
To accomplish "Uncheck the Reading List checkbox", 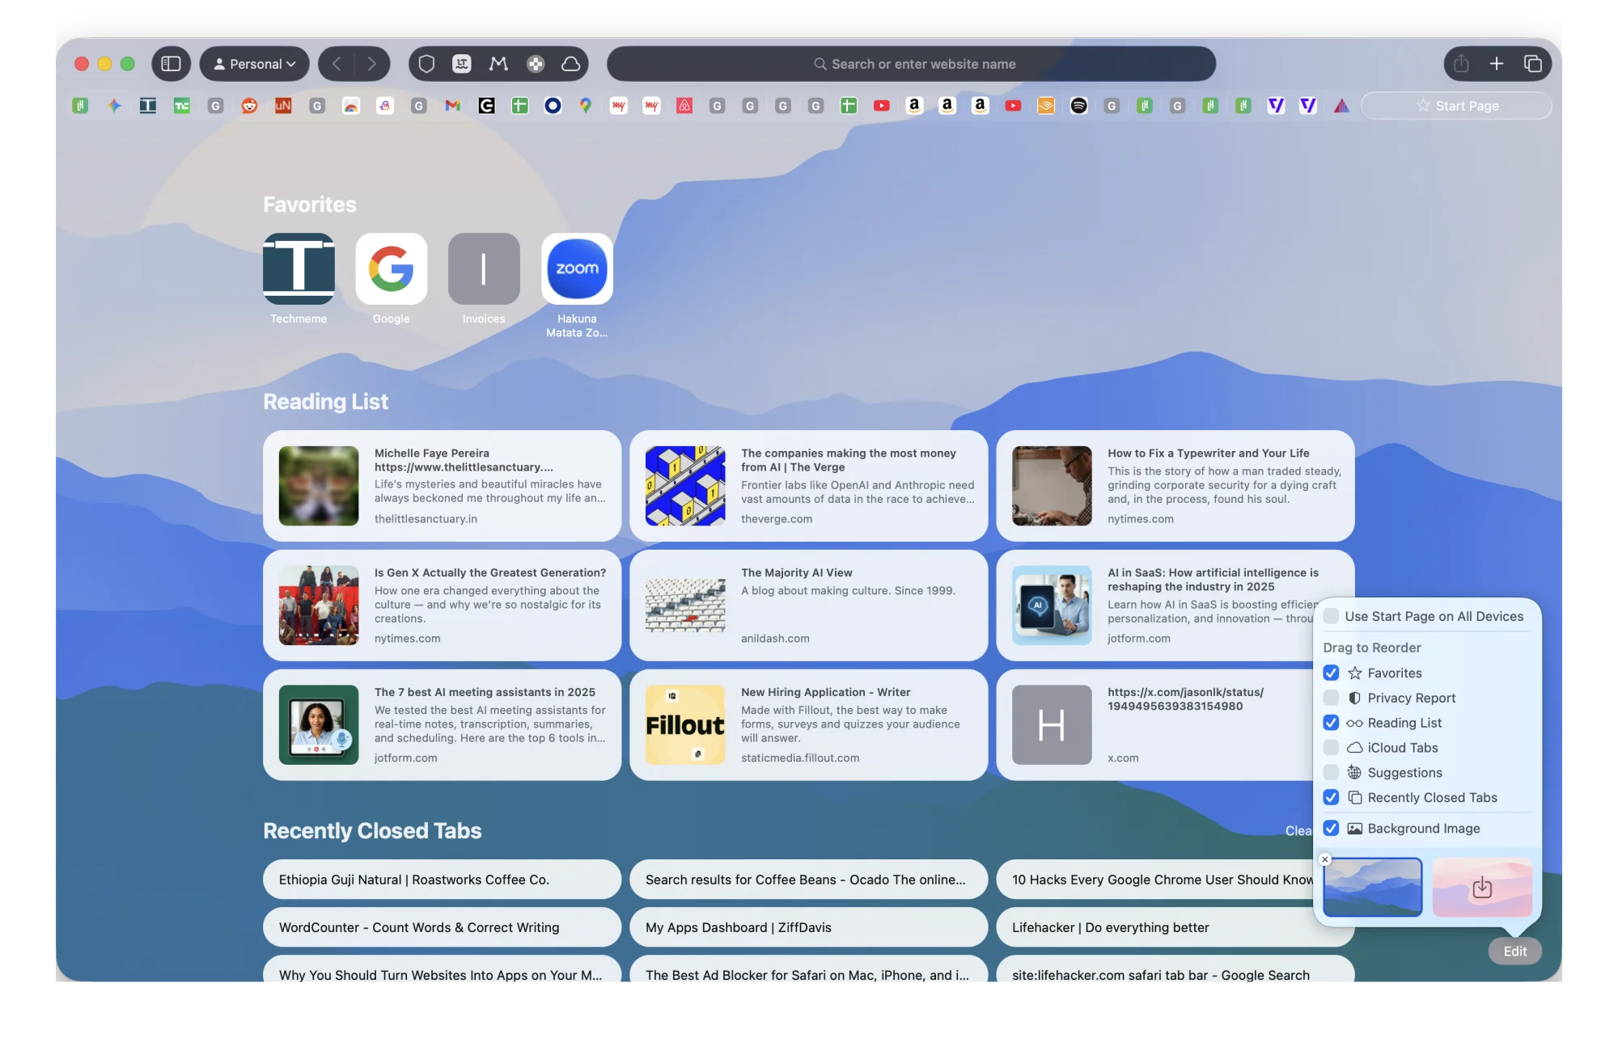I will coord(1330,723).
